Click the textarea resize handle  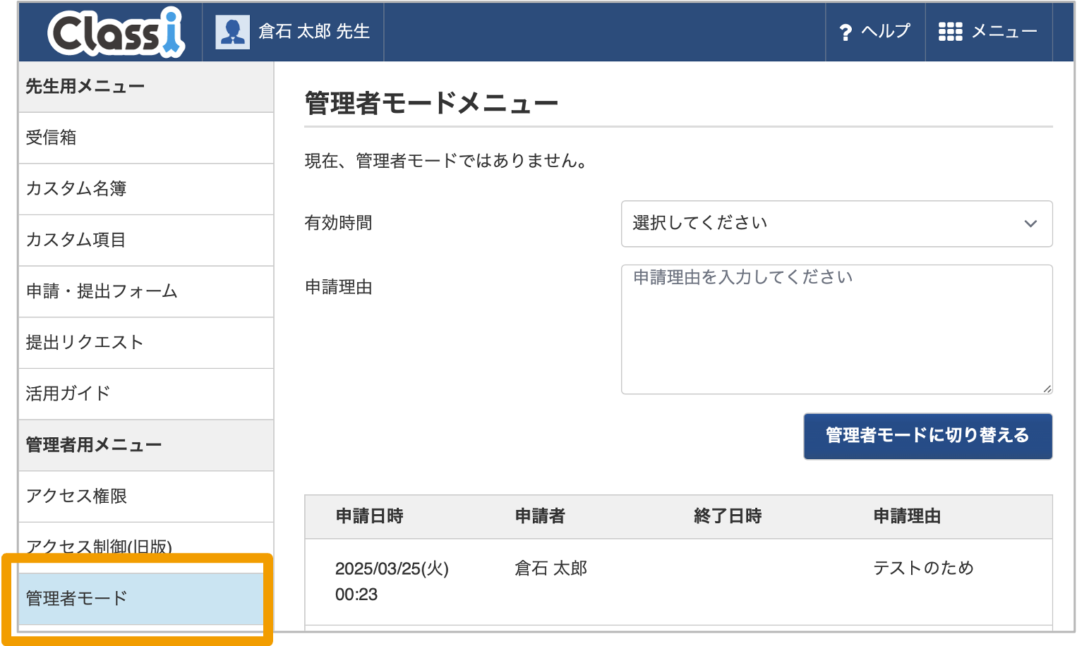click(x=1047, y=389)
